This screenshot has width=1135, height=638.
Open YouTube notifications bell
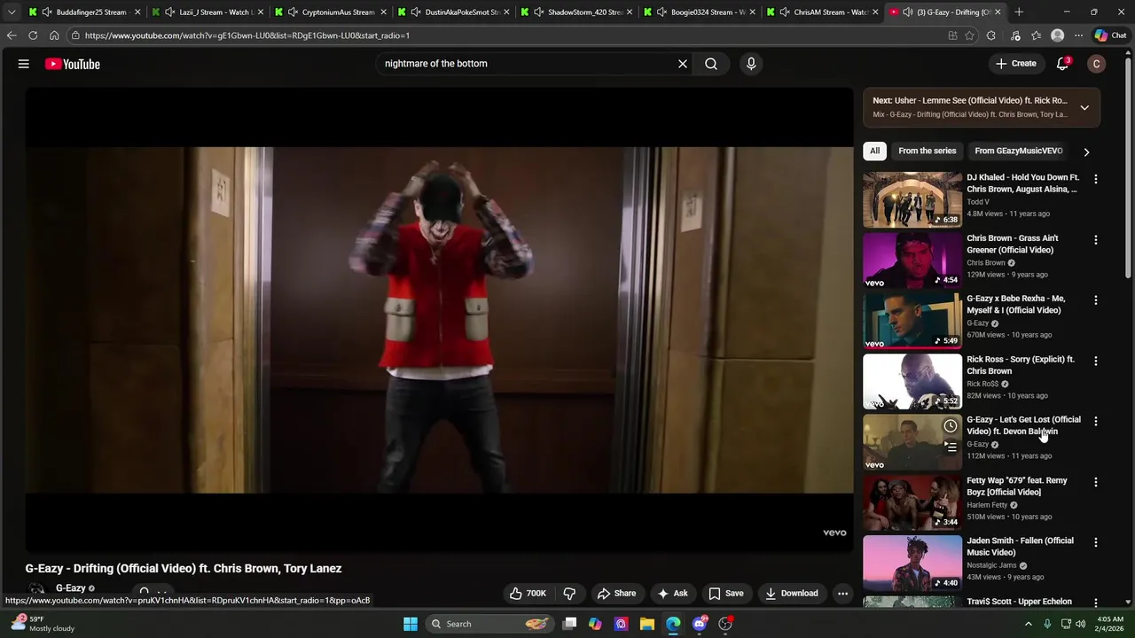(1062, 64)
